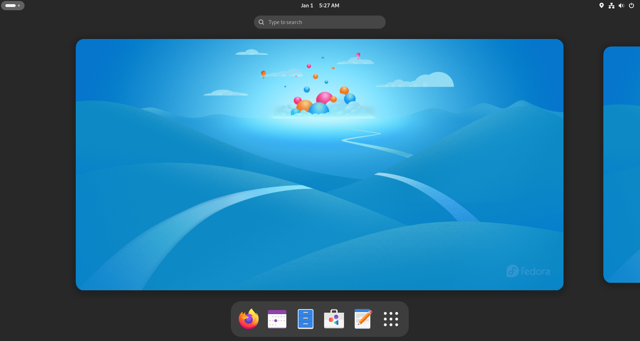
Task: Select the current workspace thumbnail
Action: point(320,165)
